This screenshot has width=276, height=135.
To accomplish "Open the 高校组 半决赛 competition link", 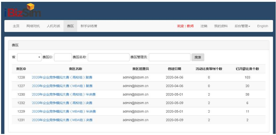I will tap(64, 94).
